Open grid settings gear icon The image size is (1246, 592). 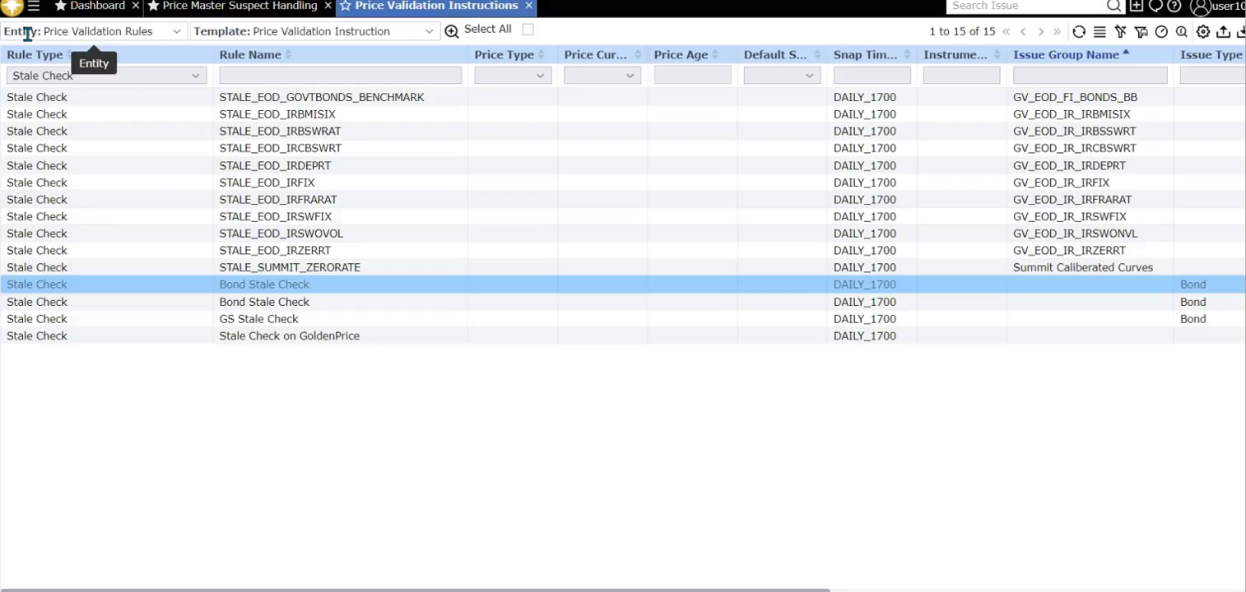[x=1203, y=31]
